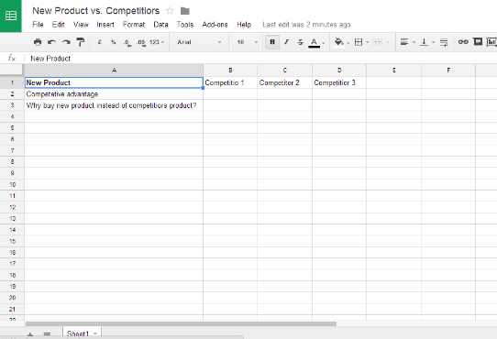Viewport: 497px width, 339px height.
Task: Click the Print icon in toolbar
Action: 38,42
